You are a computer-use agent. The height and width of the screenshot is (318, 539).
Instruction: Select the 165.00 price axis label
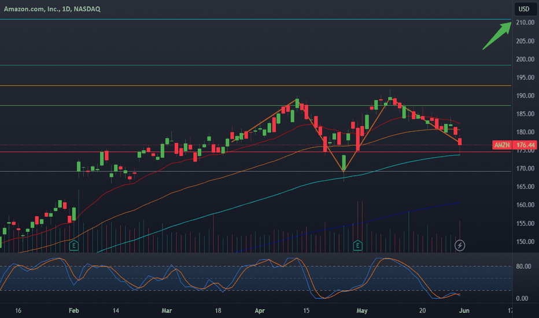[x=525, y=187]
